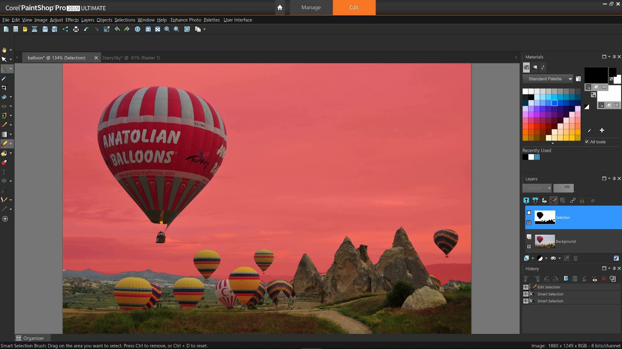The width and height of the screenshot is (622, 349).
Task: Select the Pick arrow tool
Action: coord(4,59)
